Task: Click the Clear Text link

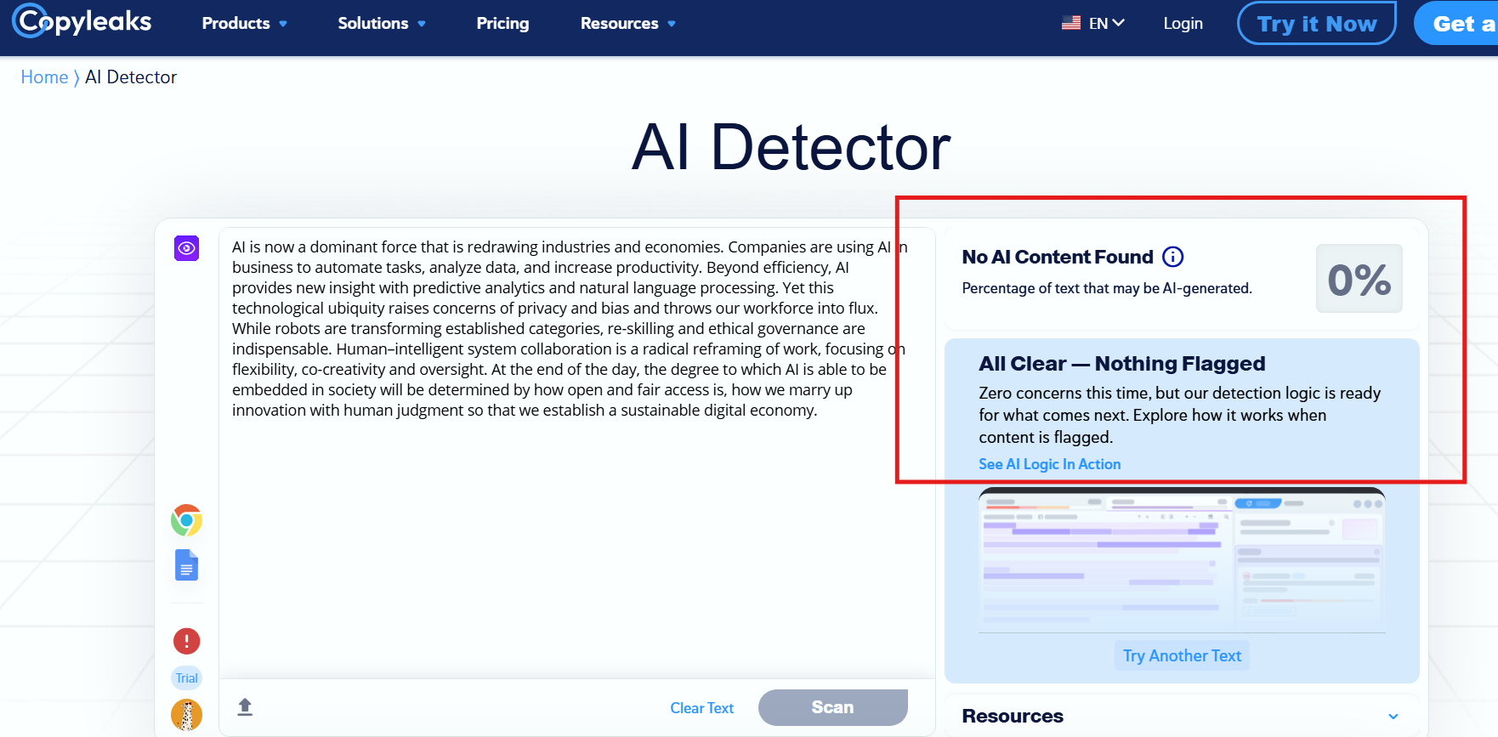Action: point(701,708)
